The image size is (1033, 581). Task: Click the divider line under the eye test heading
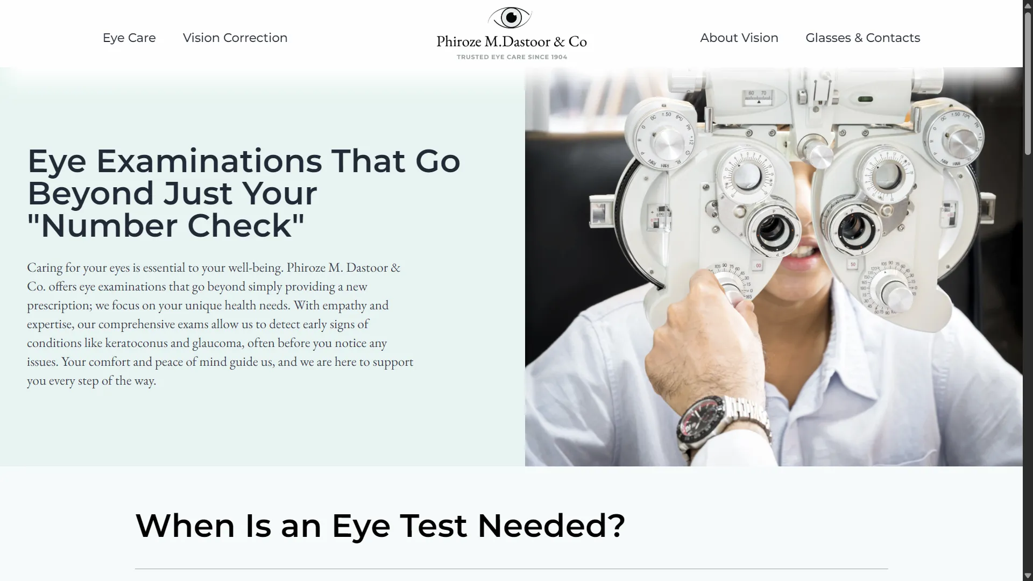(x=511, y=569)
